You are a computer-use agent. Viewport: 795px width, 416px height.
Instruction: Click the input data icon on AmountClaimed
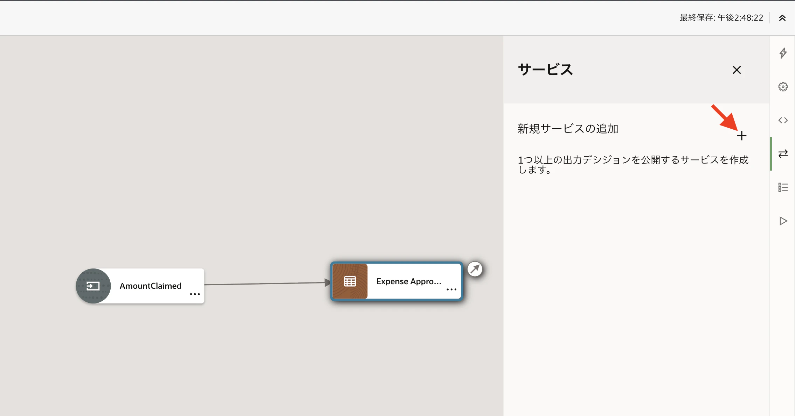coord(93,286)
